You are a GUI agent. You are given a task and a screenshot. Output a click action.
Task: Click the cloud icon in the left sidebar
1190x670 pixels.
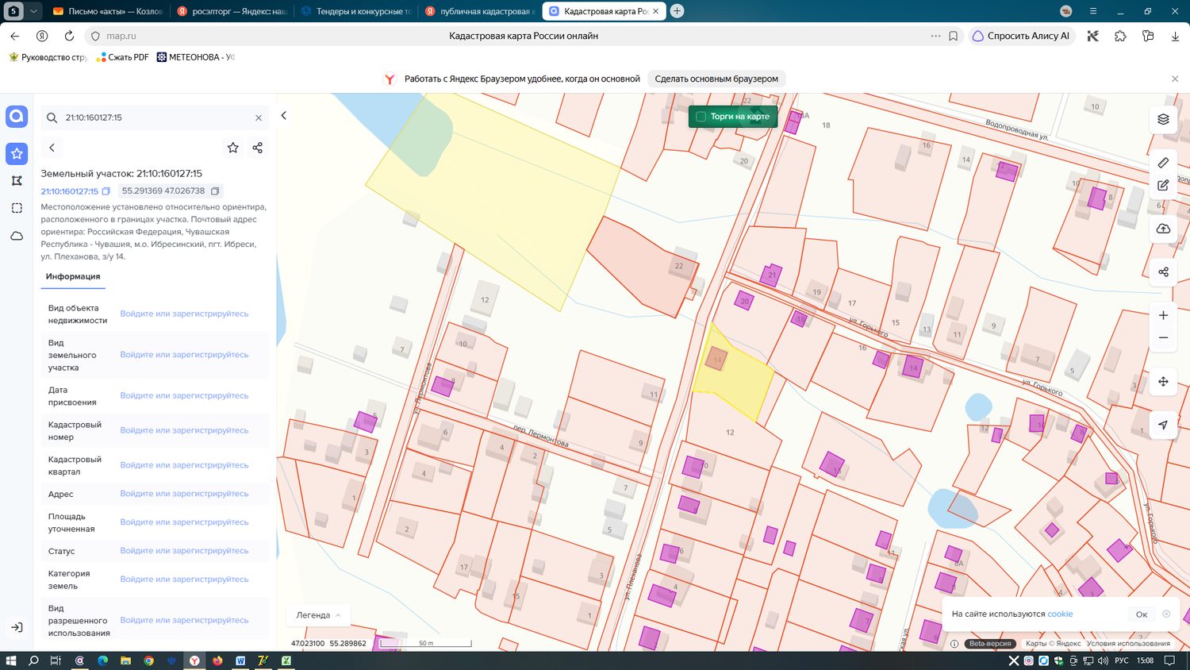click(x=17, y=236)
